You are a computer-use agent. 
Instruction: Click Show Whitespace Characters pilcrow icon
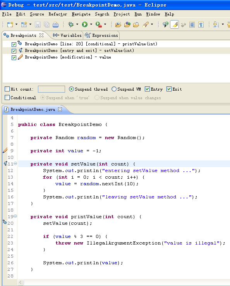tap(201, 24)
